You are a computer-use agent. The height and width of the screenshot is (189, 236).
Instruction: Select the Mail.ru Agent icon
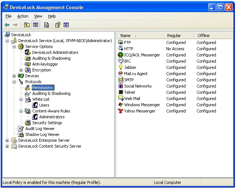click(x=120, y=74)
